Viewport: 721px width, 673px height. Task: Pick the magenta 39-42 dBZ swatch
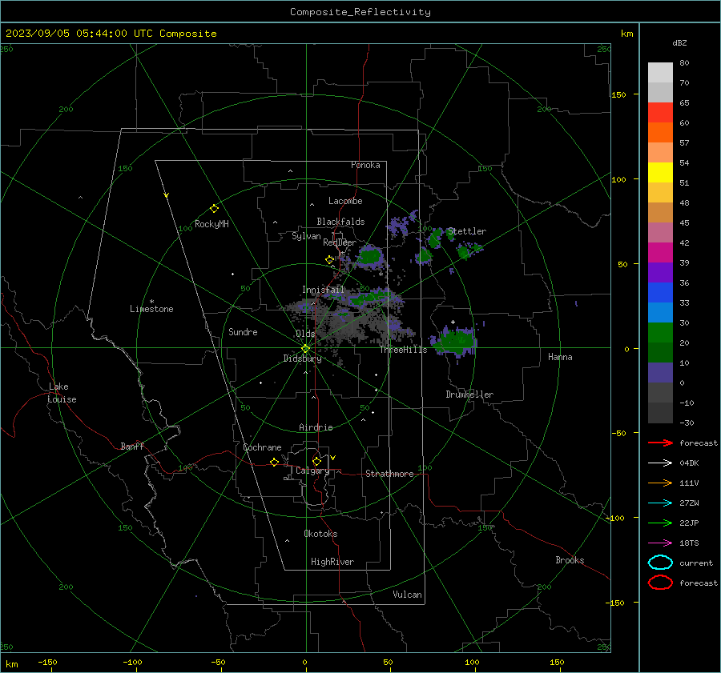[x=660, y=253]
